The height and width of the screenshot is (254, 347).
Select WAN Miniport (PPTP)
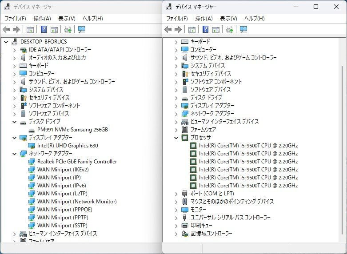click(63, 218)
